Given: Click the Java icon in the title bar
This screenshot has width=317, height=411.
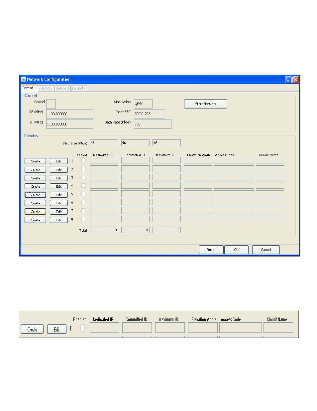Looking at the screenshot, I should (23, 79).
